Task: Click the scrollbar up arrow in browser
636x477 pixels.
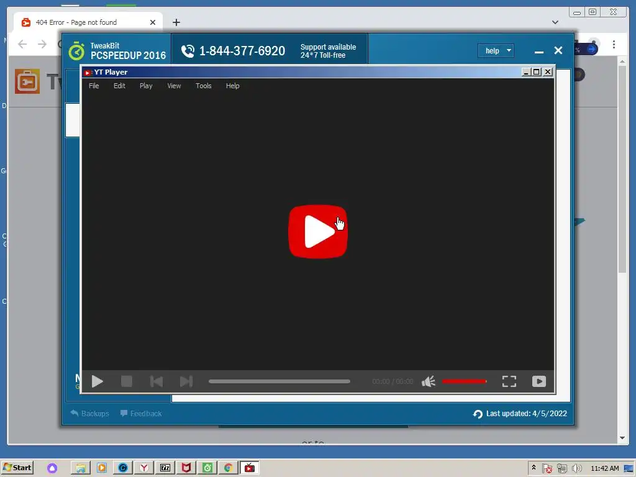Action: click(x=622, y=61)
